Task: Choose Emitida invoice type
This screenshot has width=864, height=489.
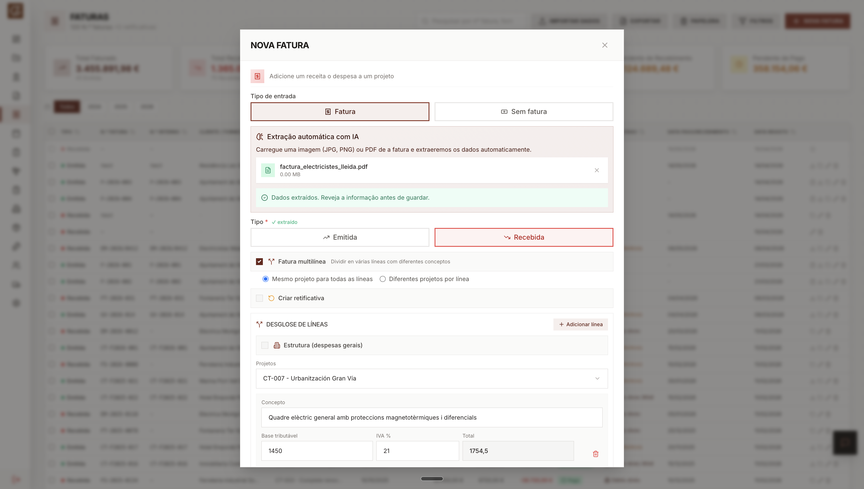Action: [340, 237]
